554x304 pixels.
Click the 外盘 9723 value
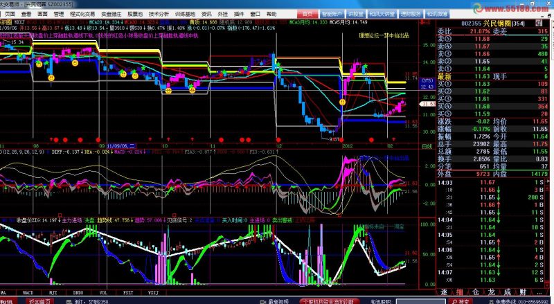(x=483, y=174)
